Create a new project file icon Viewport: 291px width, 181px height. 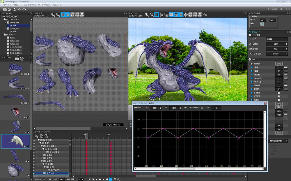click(5, 9)
